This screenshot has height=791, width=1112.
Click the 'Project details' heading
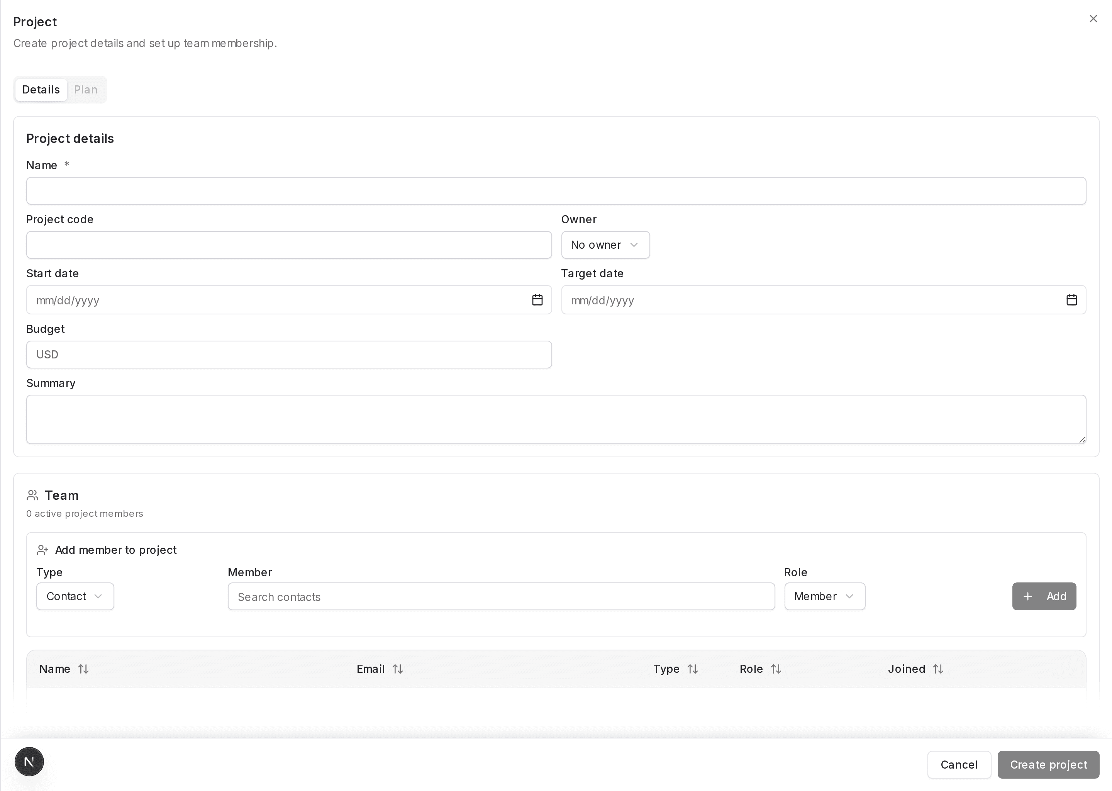tap(70, 139)
